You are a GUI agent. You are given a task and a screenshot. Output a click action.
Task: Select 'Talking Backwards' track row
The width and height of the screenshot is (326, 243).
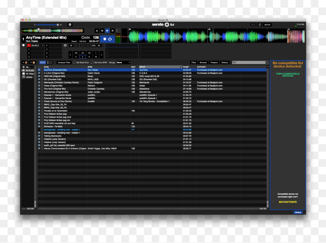point(152,136)
